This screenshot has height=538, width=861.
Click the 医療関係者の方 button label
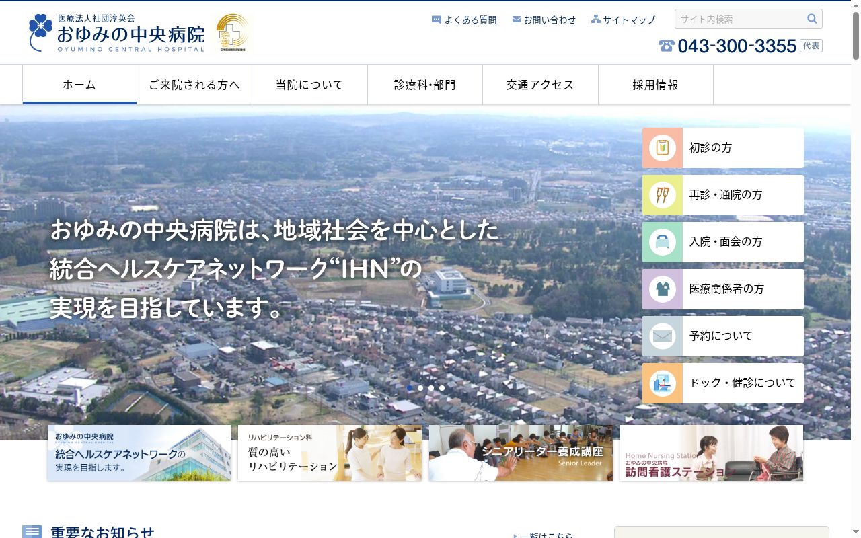point(726,289)
